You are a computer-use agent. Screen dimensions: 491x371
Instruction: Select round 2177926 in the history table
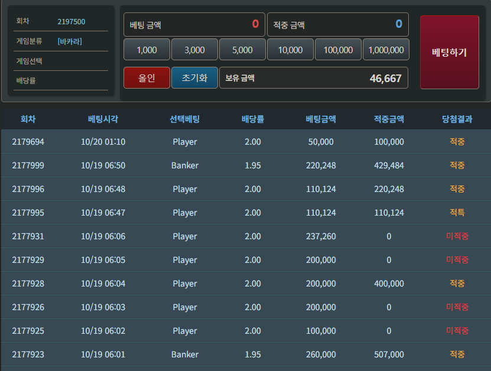pos(28,307)
